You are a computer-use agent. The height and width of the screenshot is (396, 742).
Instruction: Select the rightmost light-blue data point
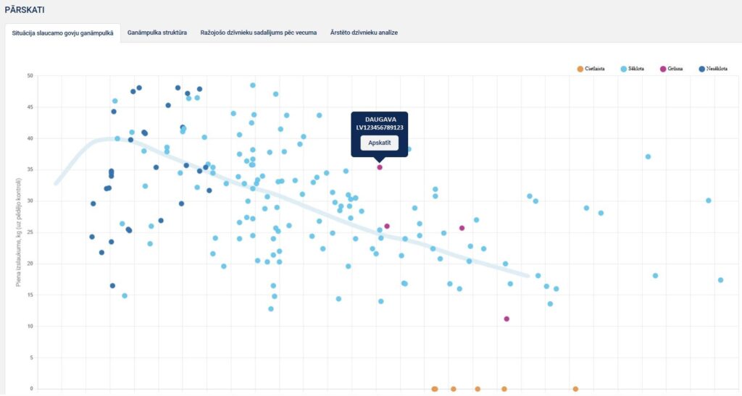(x=720, y=280)
